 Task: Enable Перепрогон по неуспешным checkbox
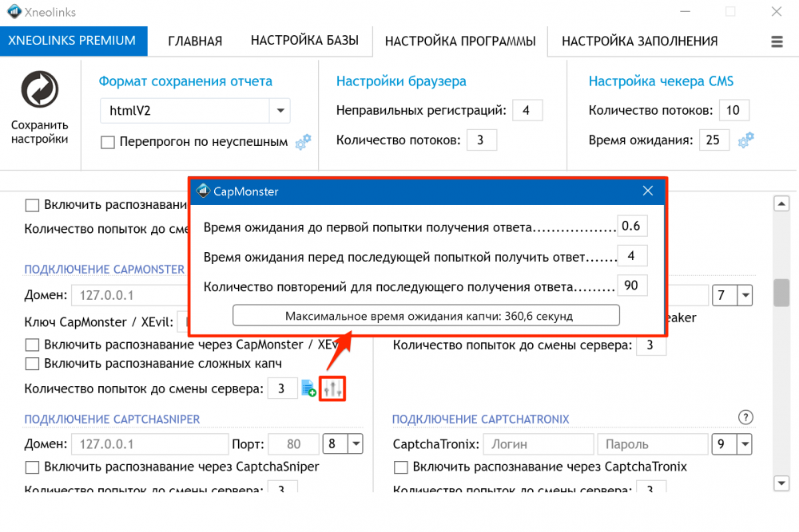pyautogui.click(x=108, y=142)
